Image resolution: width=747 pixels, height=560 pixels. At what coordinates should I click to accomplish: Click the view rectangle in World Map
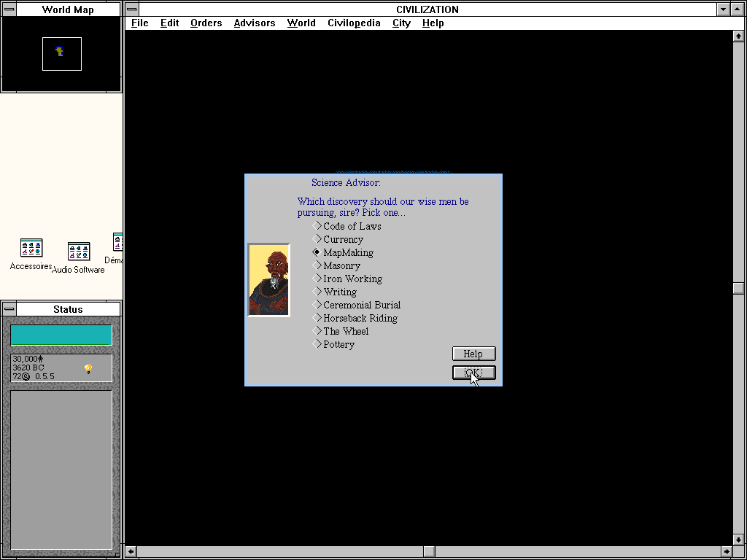point(62,54)
